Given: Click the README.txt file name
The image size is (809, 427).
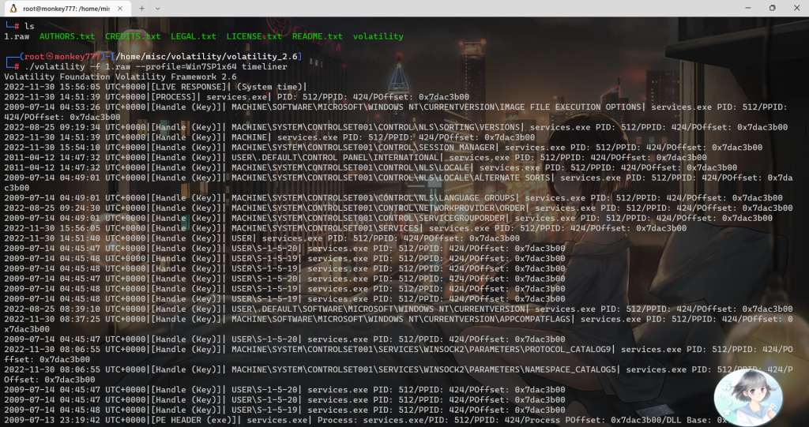Looking at the screenshot, I should pos(317,36).
